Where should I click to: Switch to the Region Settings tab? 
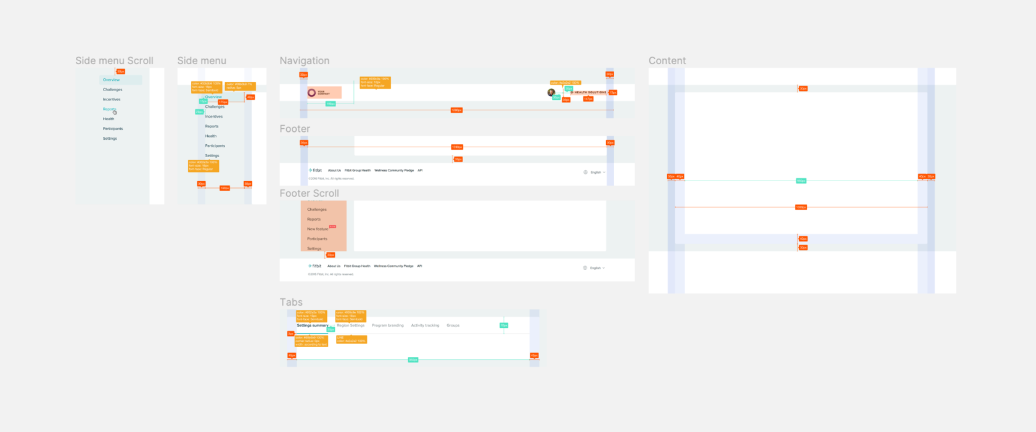350,325
